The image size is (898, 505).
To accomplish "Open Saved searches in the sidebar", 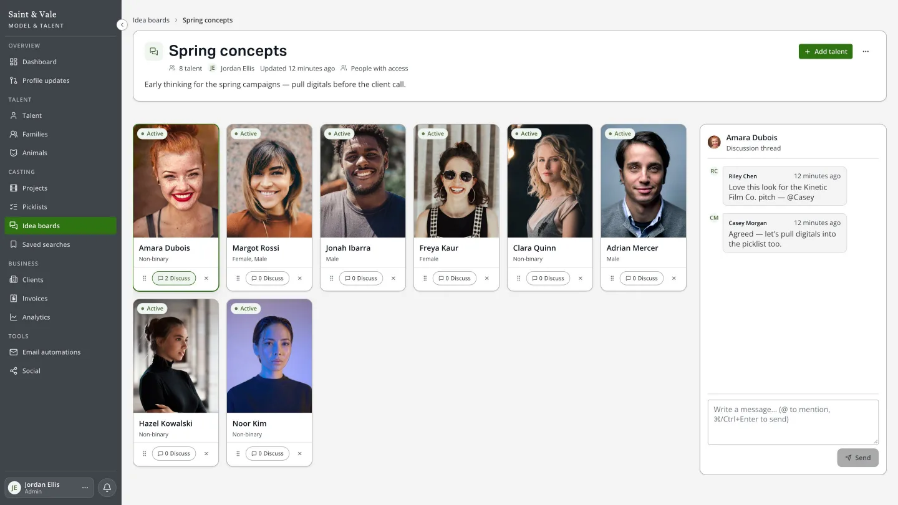I will [x=60, y=244].
